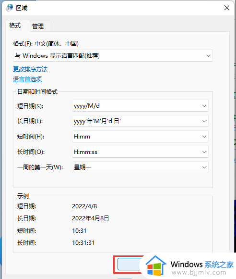The image size is (236, 279).
Task: Click the example long date 2022年4月8日
Action: 91,218
